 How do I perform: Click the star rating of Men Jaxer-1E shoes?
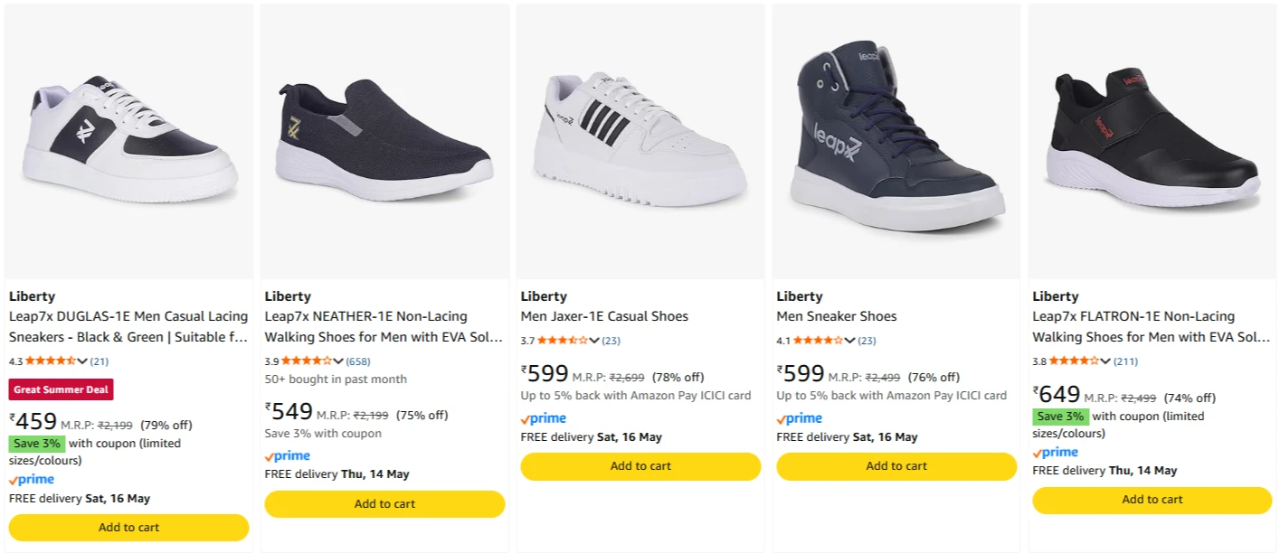[x=563, y=341]
